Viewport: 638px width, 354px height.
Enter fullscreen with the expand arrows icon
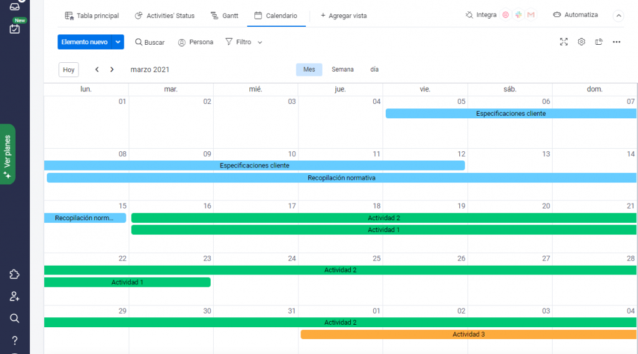pos(564,42)
